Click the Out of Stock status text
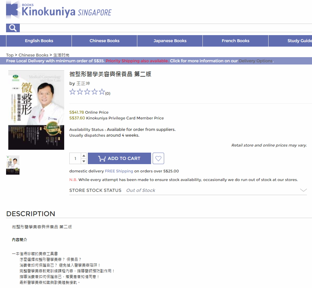 [141, 190]
